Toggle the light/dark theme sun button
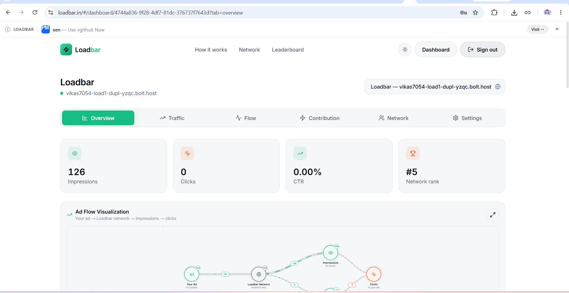 (x=405, y=49)
